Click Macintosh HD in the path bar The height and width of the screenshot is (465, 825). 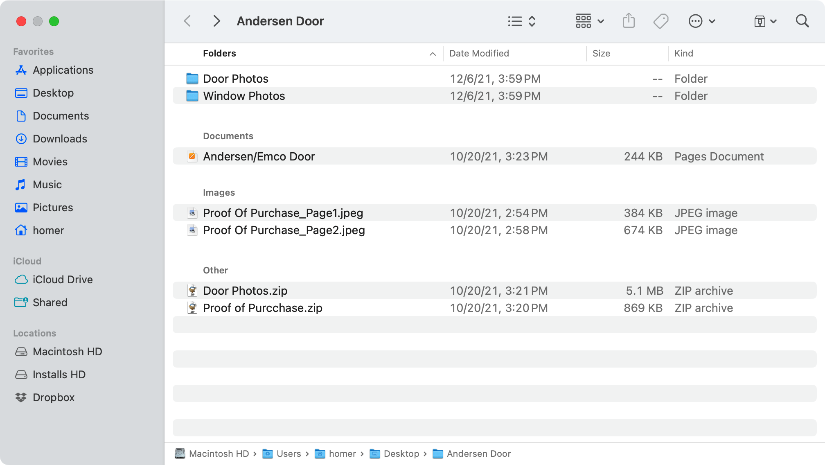212,454
